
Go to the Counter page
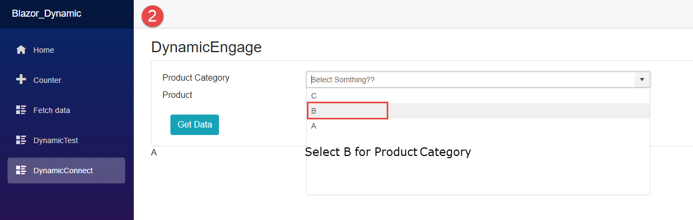pos(47,80)
